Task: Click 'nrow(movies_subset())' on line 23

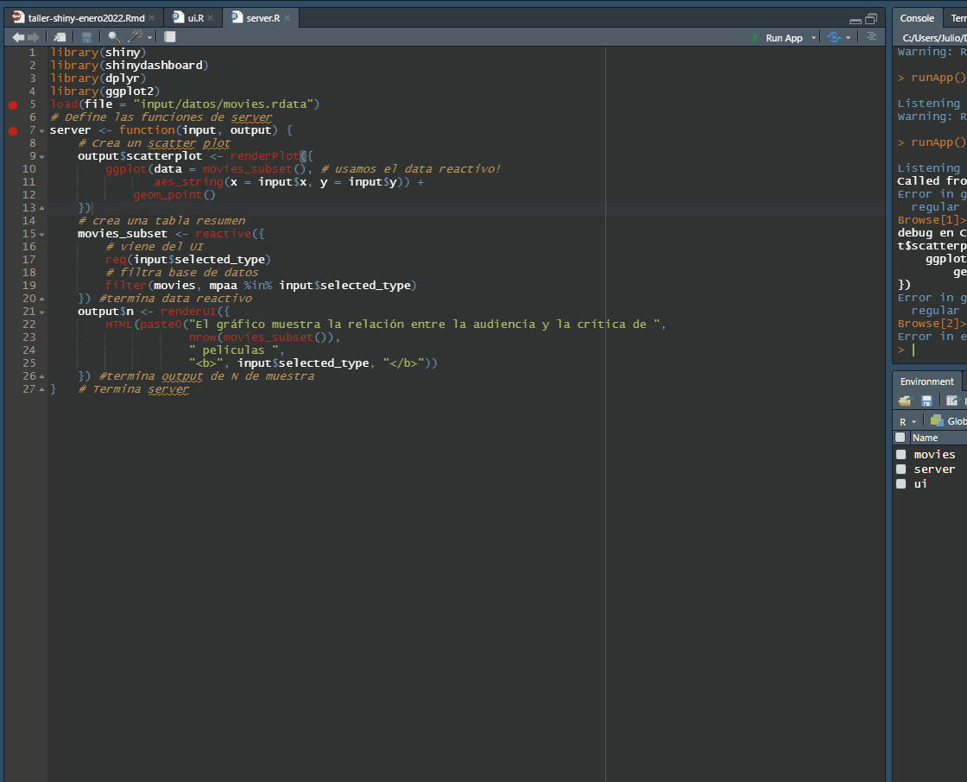Action: [x=262, y=337]
